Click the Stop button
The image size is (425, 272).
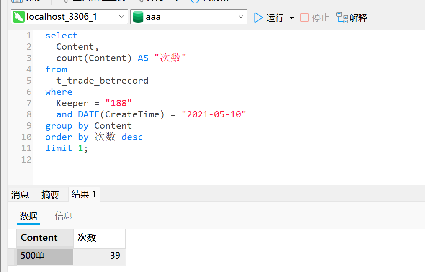[315, 18]
